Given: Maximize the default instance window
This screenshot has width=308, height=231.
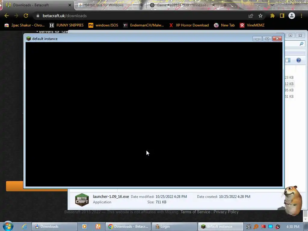Looking at the screenshot, I should [x=267, y=39].
